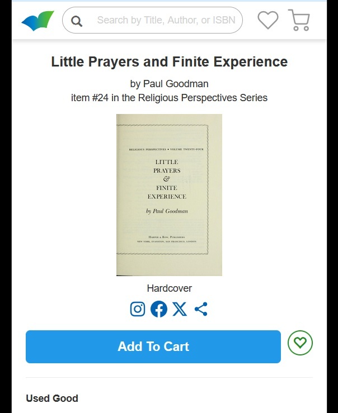Click the ThriftBooks bird logo

click(x=37, y=21)
